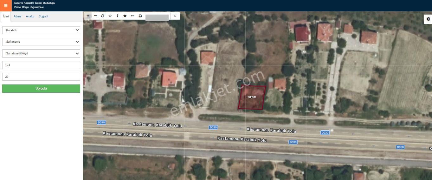Expand the Sarıahmetli Köyü dropdown
The height and width of the screenshot is (180, 432).
(x=41, y=53)
